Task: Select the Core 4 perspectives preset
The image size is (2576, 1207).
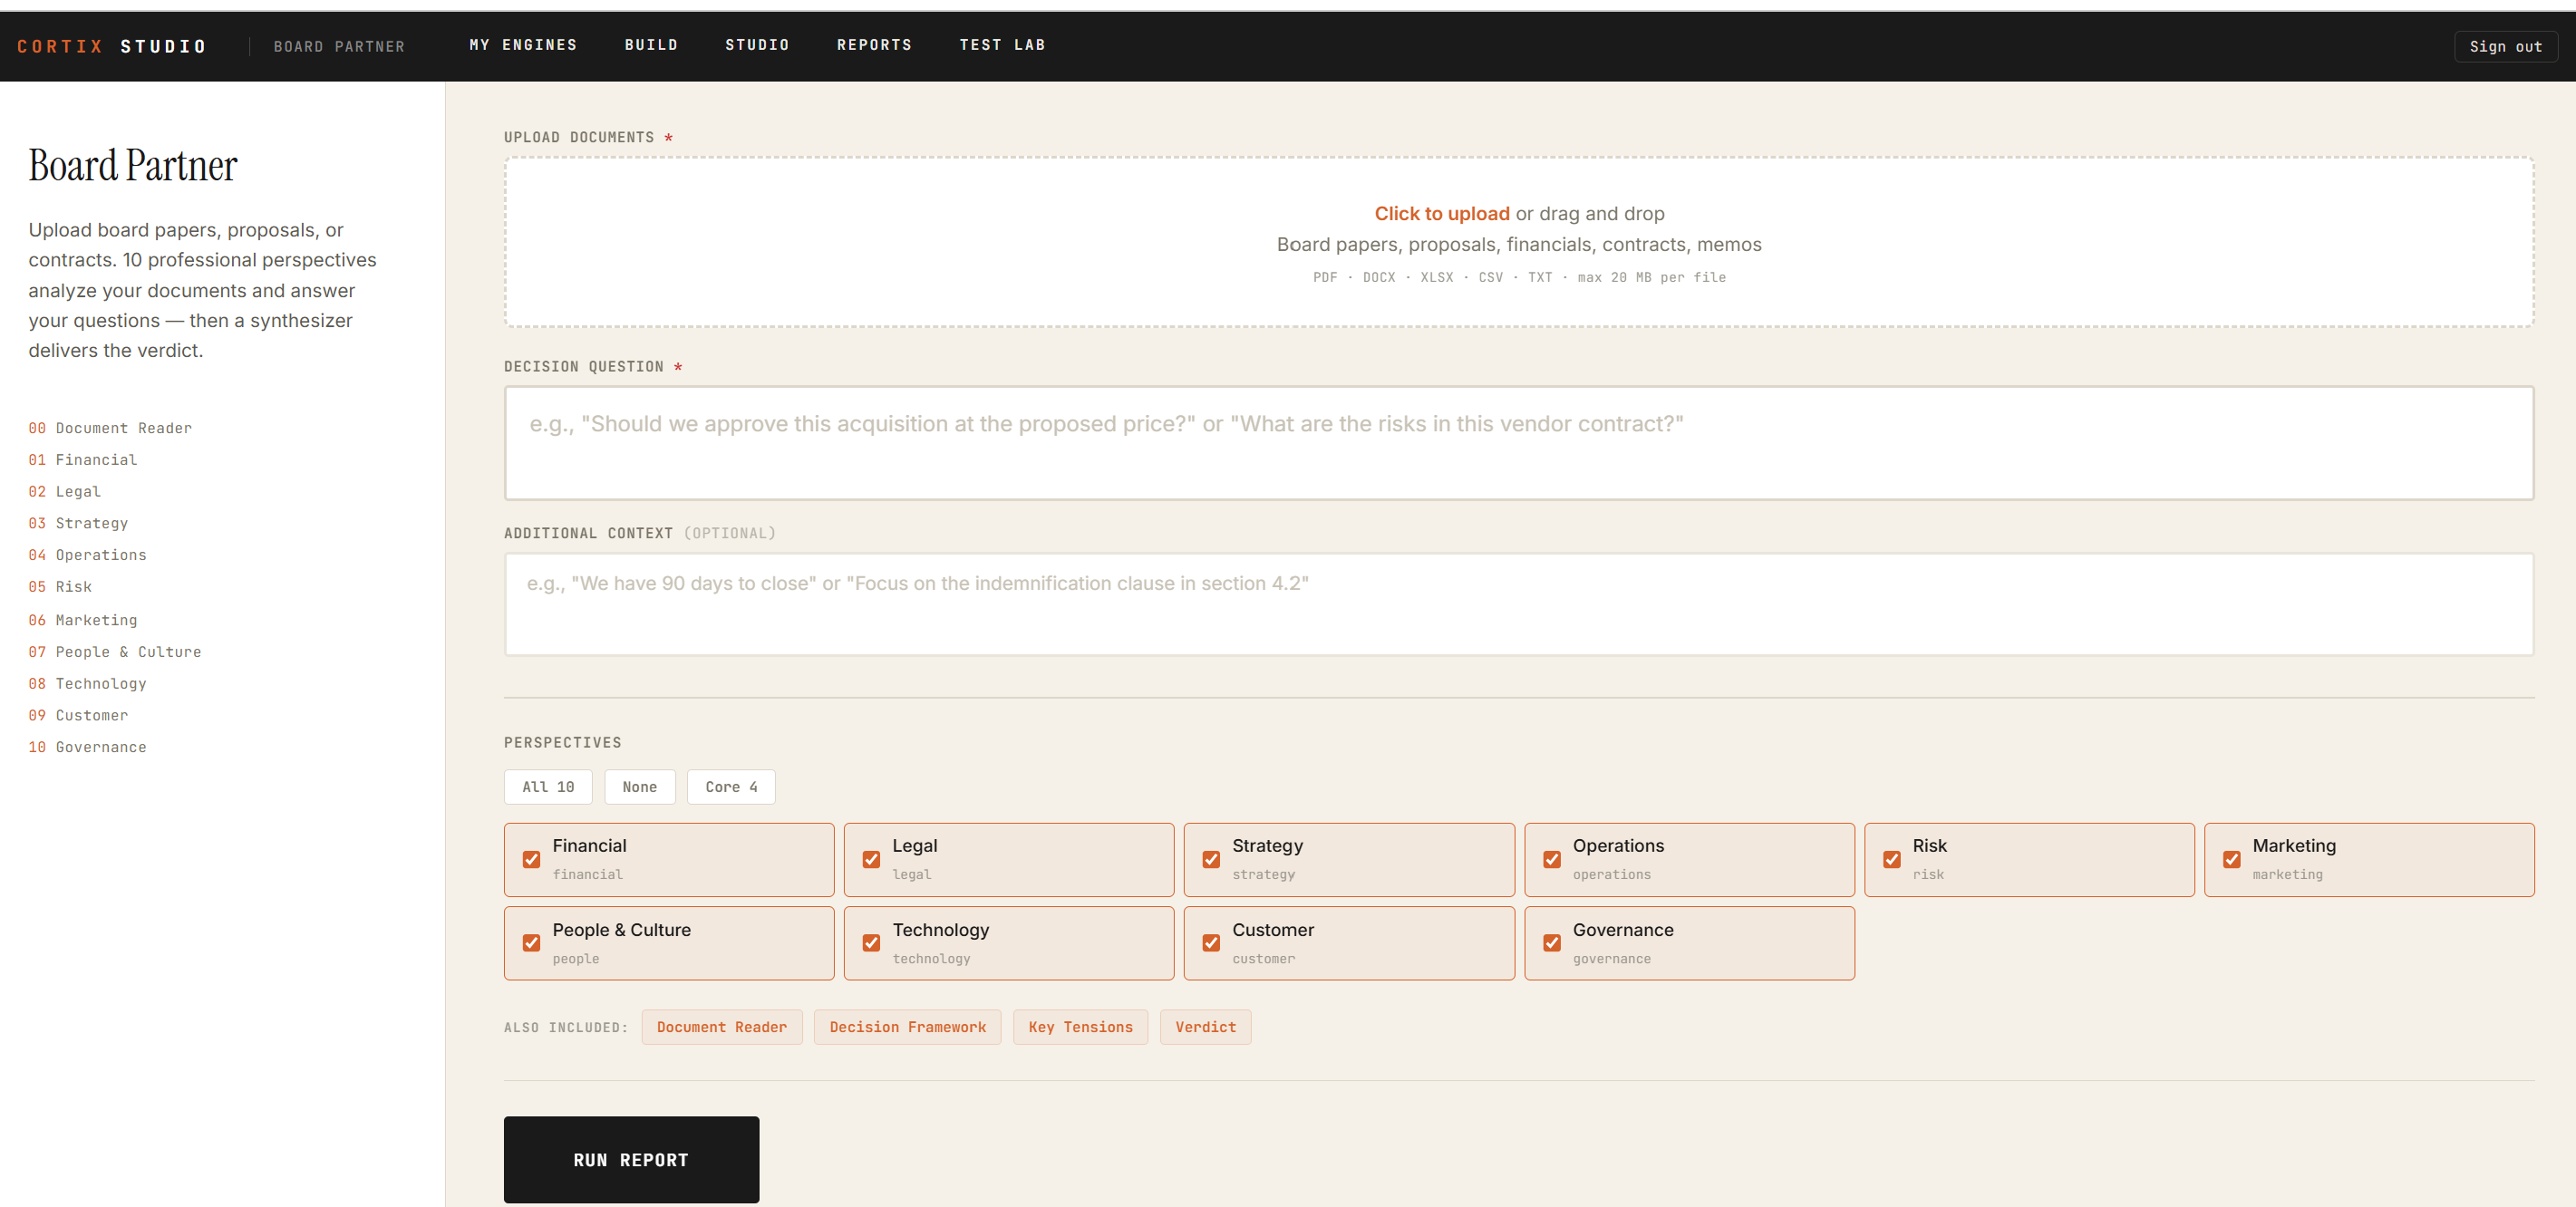Action: tap(731, 787)
